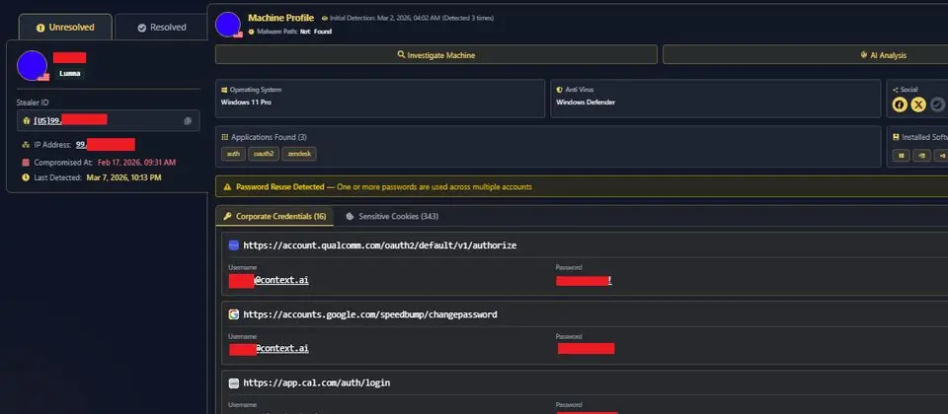Screen dimensions: 948x414
Task: Click the Lumma stealer badge
Action: pos(70,74)
